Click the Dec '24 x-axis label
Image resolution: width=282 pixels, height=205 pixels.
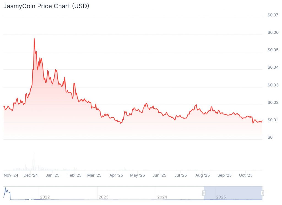(x=31, y=175)
